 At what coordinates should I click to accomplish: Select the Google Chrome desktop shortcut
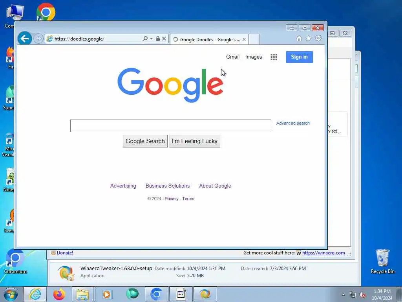(46, 12)
